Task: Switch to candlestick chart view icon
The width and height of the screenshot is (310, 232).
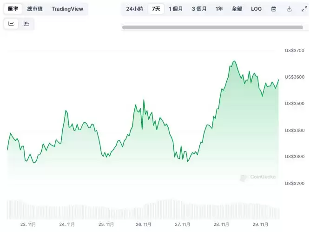Action: tap(26, 24)
